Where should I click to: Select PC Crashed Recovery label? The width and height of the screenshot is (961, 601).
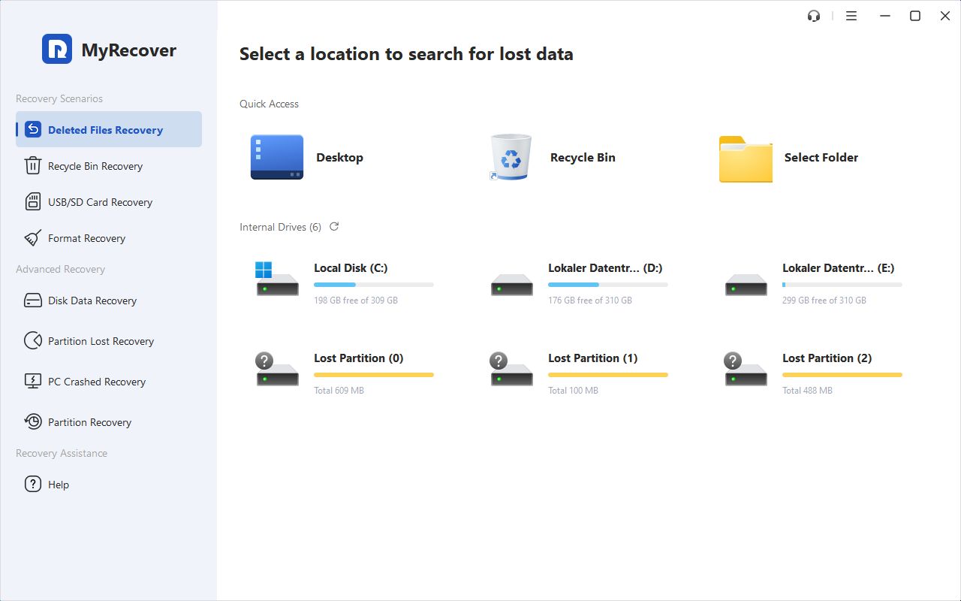pos(97,382)
